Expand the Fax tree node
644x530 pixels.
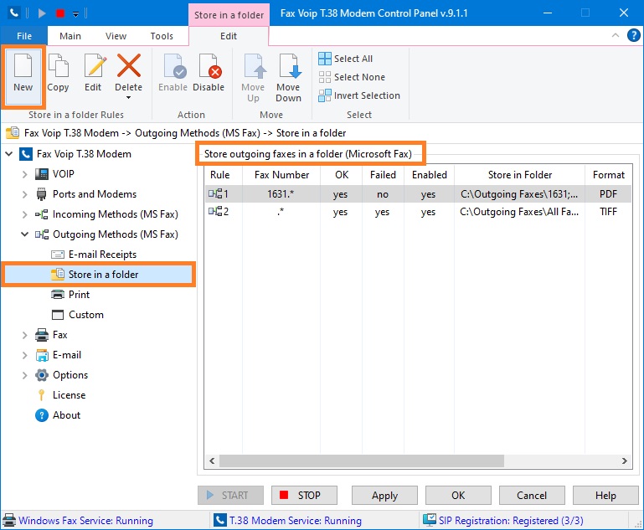click(x=24, y=335)
